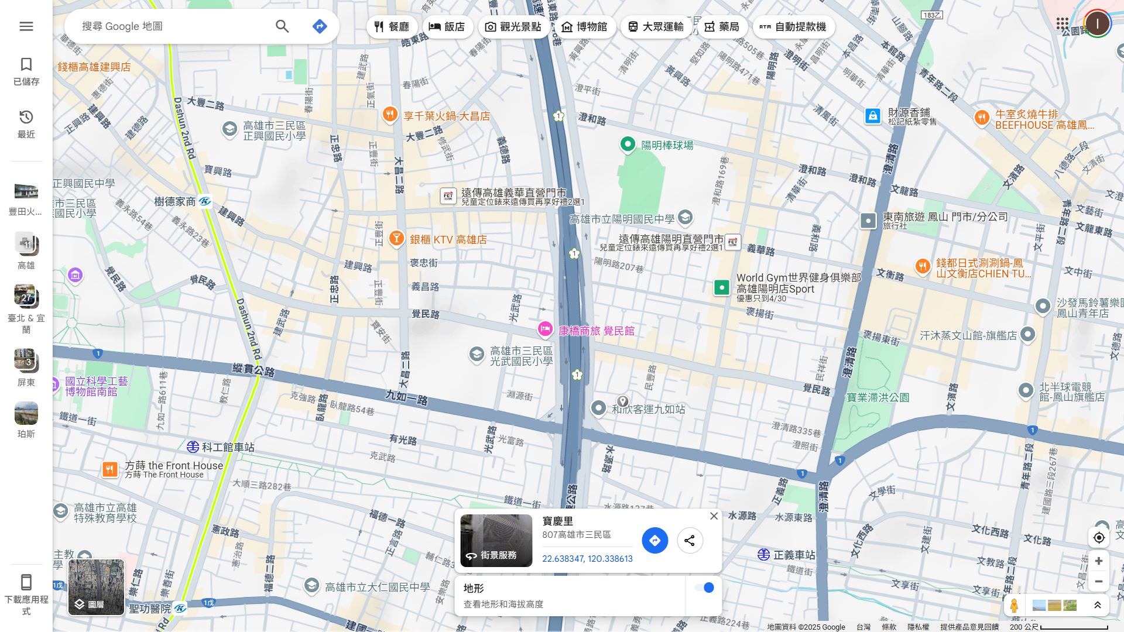Zoom out of the map
The image size is (1124, 632).
1099,582
